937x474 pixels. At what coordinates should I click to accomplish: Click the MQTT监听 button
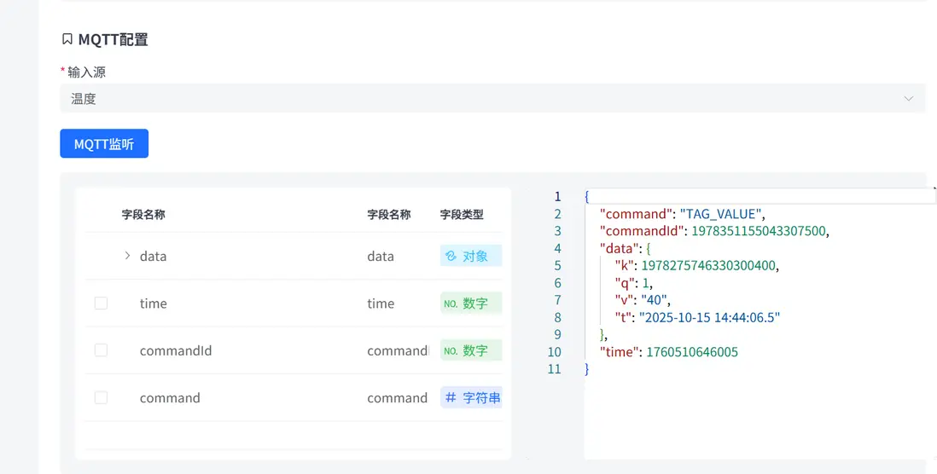pos(104,144)
